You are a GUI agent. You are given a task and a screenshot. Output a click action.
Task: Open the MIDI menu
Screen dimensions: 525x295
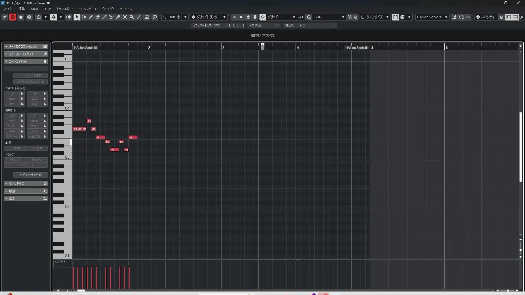point(34,9)
